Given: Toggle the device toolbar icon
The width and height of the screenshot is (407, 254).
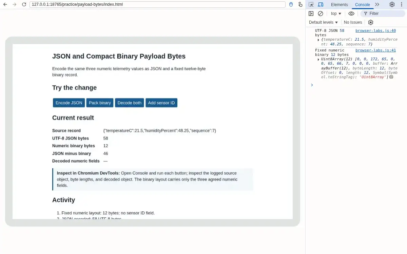Looking at the screenshot, I should (x=321, y=4).
